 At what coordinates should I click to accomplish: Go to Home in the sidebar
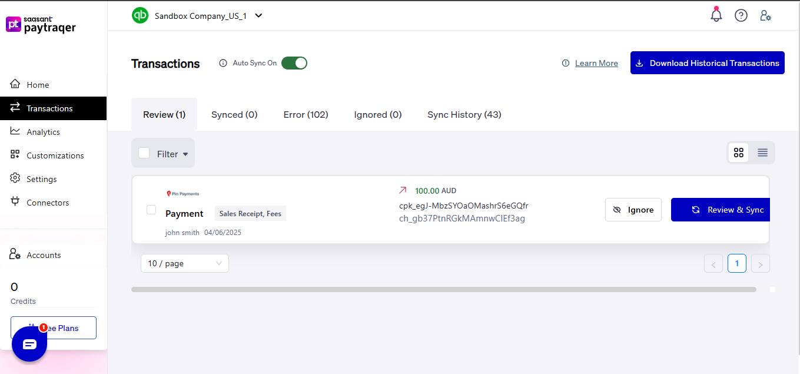tap(54, 85)
